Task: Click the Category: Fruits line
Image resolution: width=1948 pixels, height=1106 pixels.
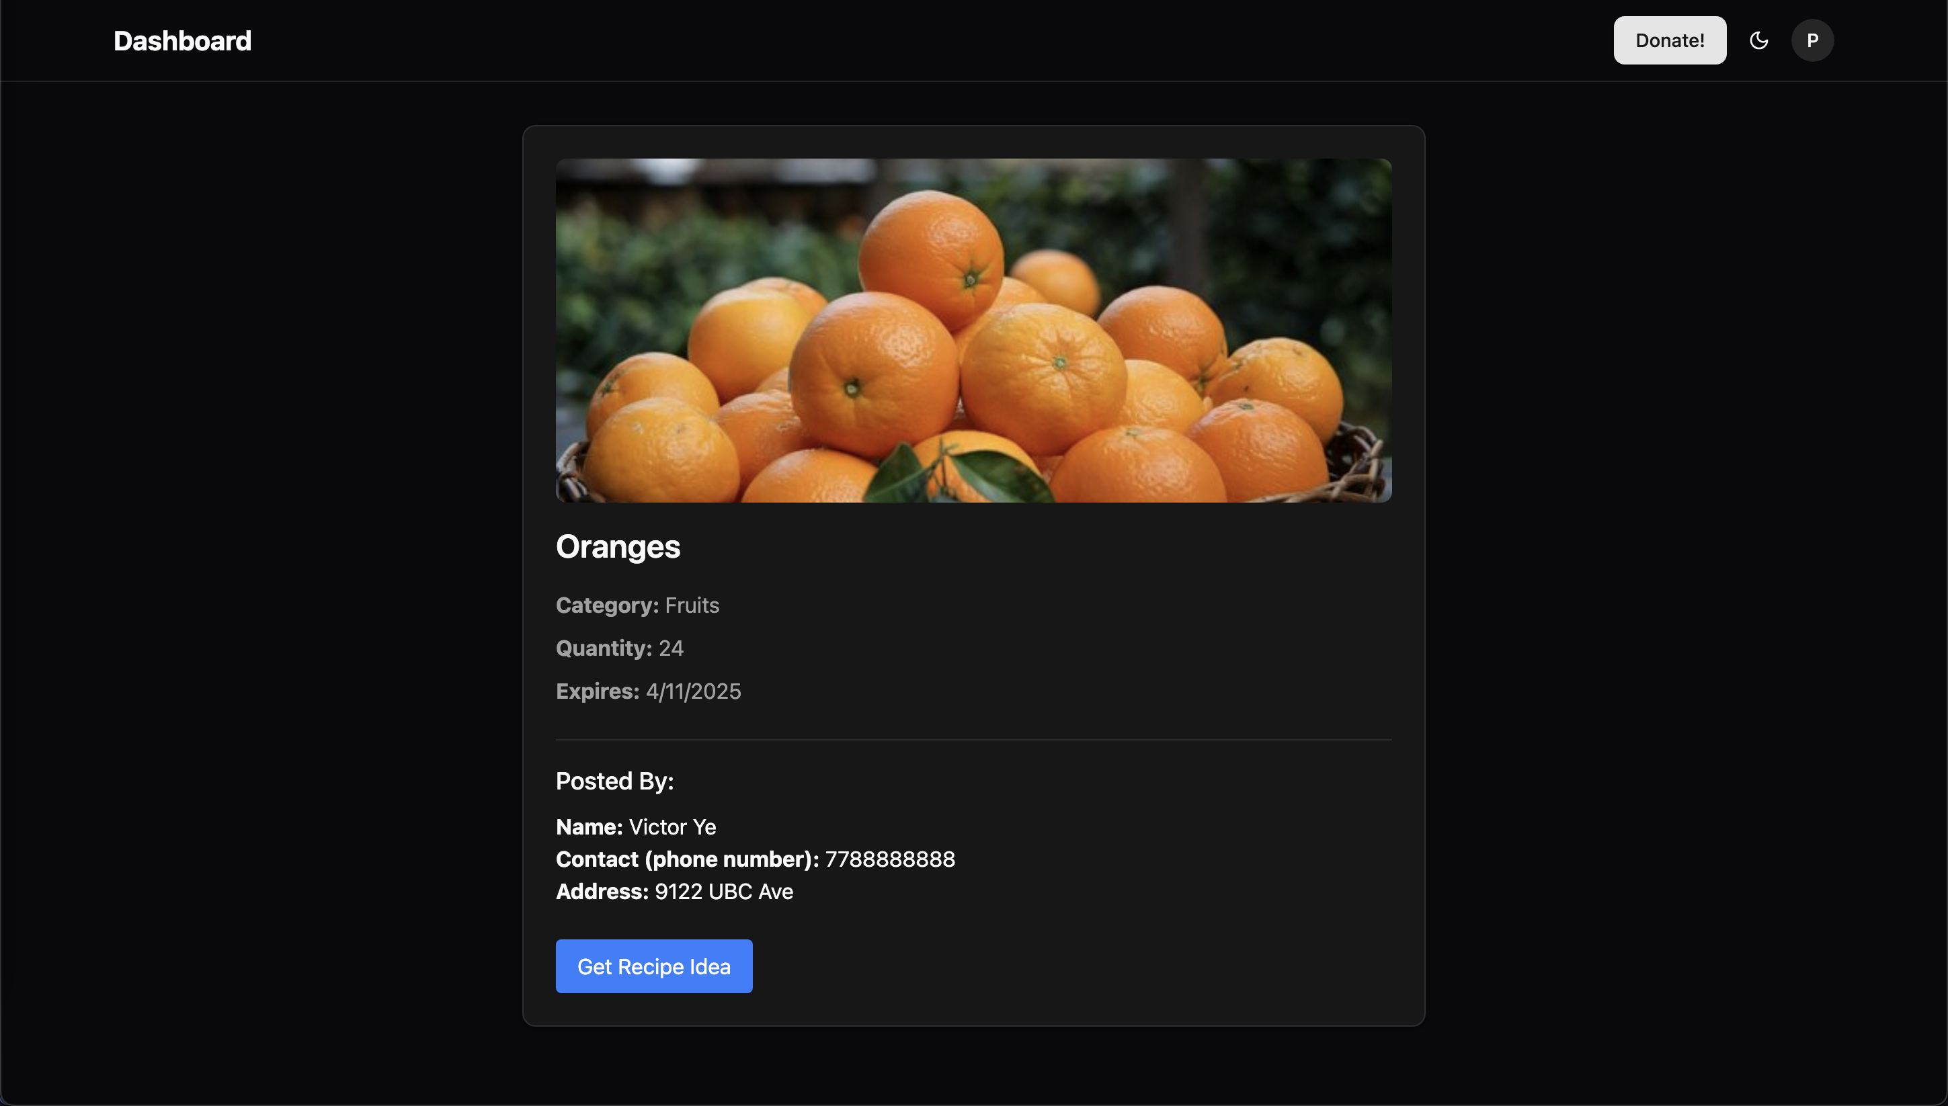Action: pyautogui.click(x=637, y=605)
